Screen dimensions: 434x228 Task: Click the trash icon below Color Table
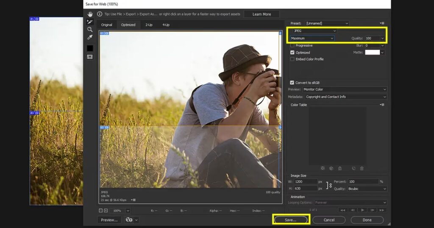coord(362,168)
